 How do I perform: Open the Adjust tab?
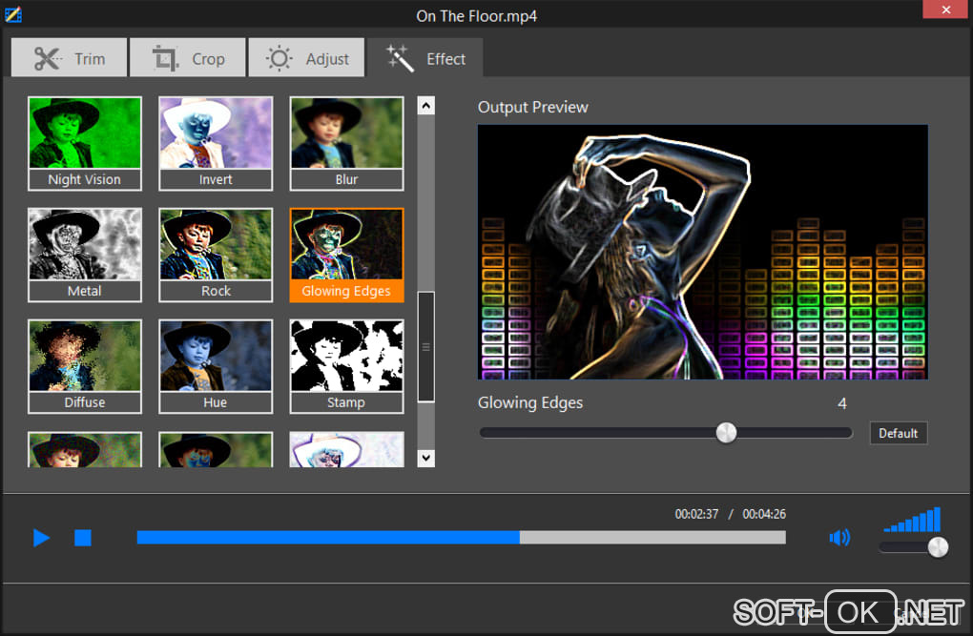pyautogui.click(x=305, y=58)
